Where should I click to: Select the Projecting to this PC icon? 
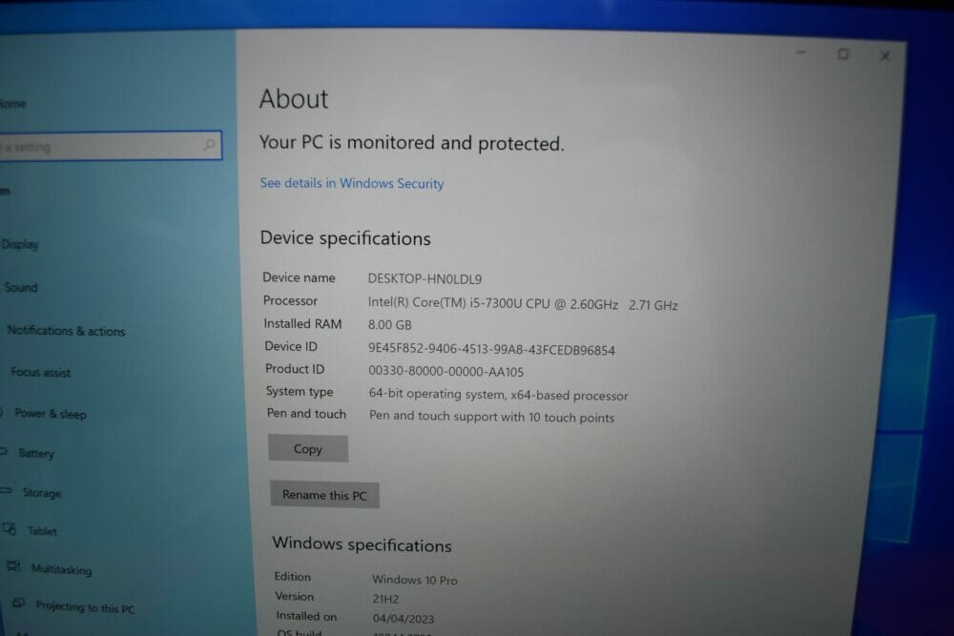point(19,604)
